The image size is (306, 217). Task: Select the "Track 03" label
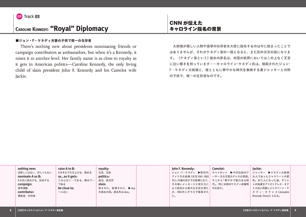pyautogui.click(x=32, y=16)
